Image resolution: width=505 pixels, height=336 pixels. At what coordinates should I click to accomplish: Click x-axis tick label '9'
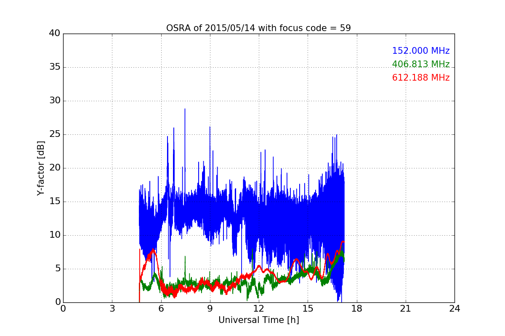coord(210,309)
